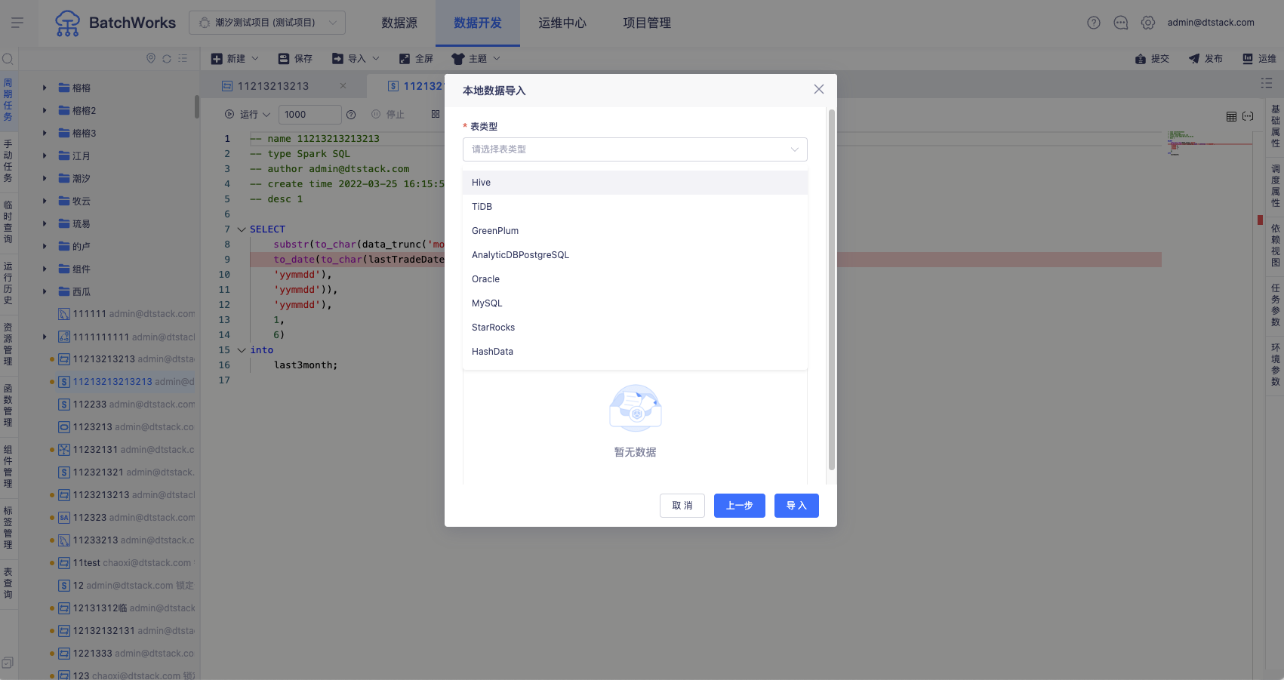The width and height of the screenshot is (1284, 680).
Task: Select Oracle table type
Action: point(635,279)
